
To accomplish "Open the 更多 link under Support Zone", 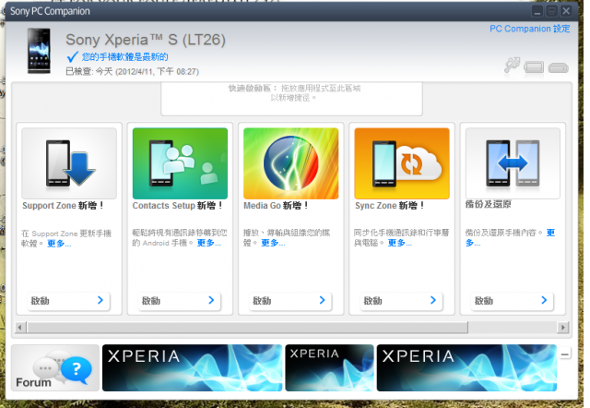I will coord(59,244).
